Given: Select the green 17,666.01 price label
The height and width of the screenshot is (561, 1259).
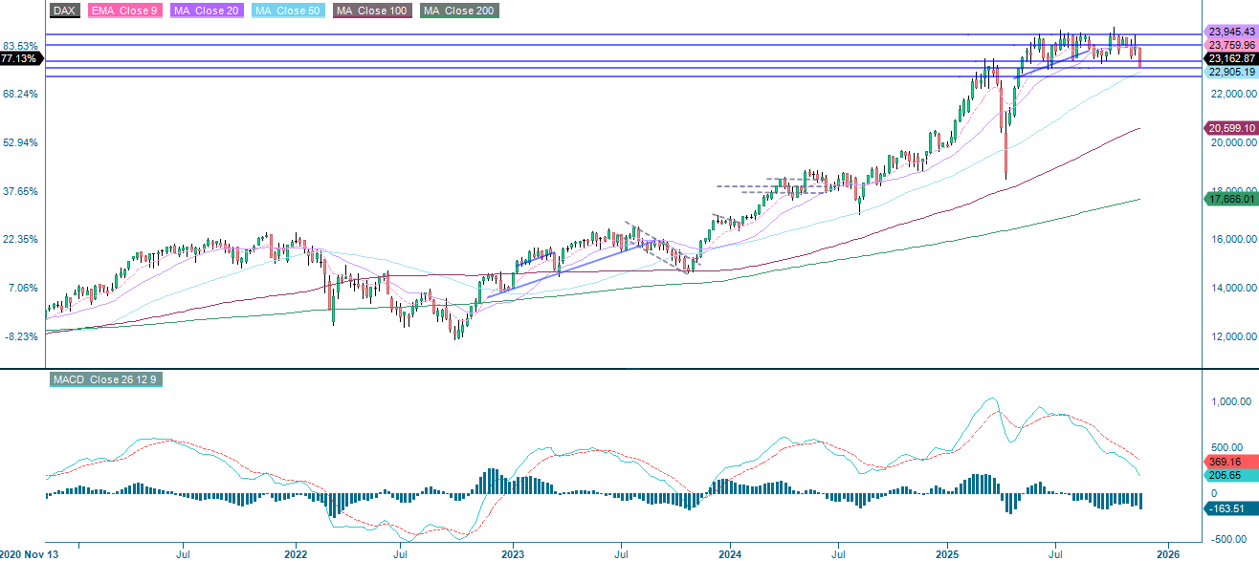Looking at the screenshot, I should coord(1230,199).
